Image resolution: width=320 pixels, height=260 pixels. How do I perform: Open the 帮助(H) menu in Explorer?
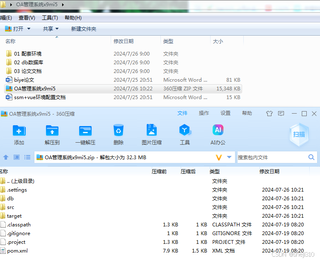click(x=73, y=18)
